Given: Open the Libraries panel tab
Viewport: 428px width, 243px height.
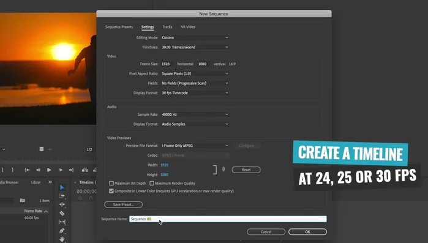Looking at the screenshot, I should click(36, 182).
